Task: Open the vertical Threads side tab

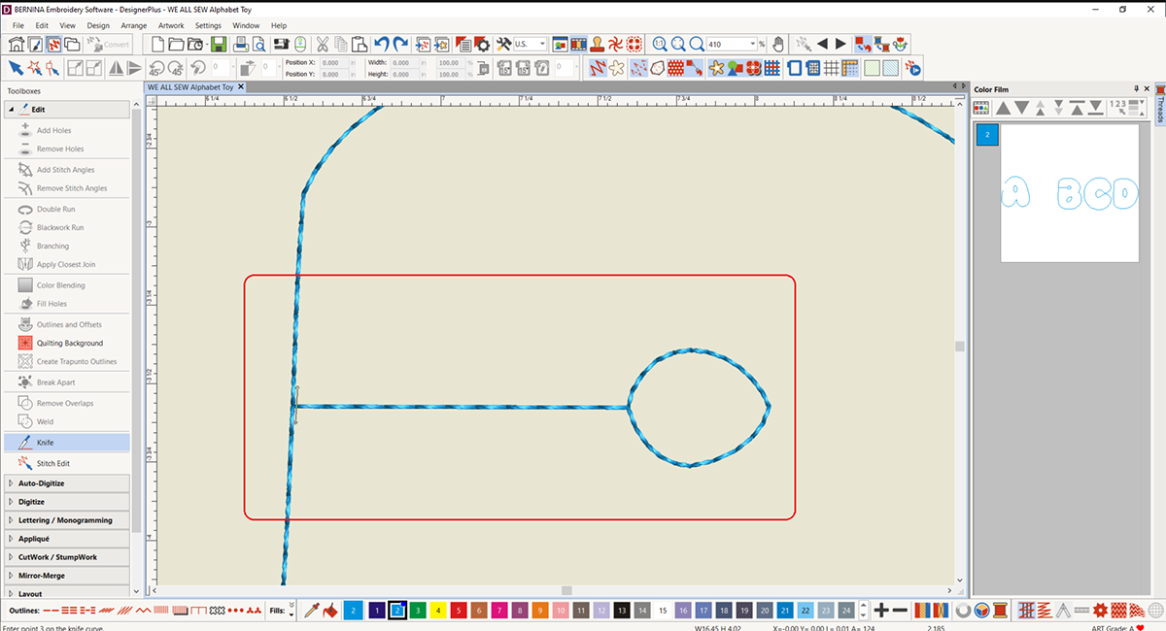Action: tap(1160, 105)
